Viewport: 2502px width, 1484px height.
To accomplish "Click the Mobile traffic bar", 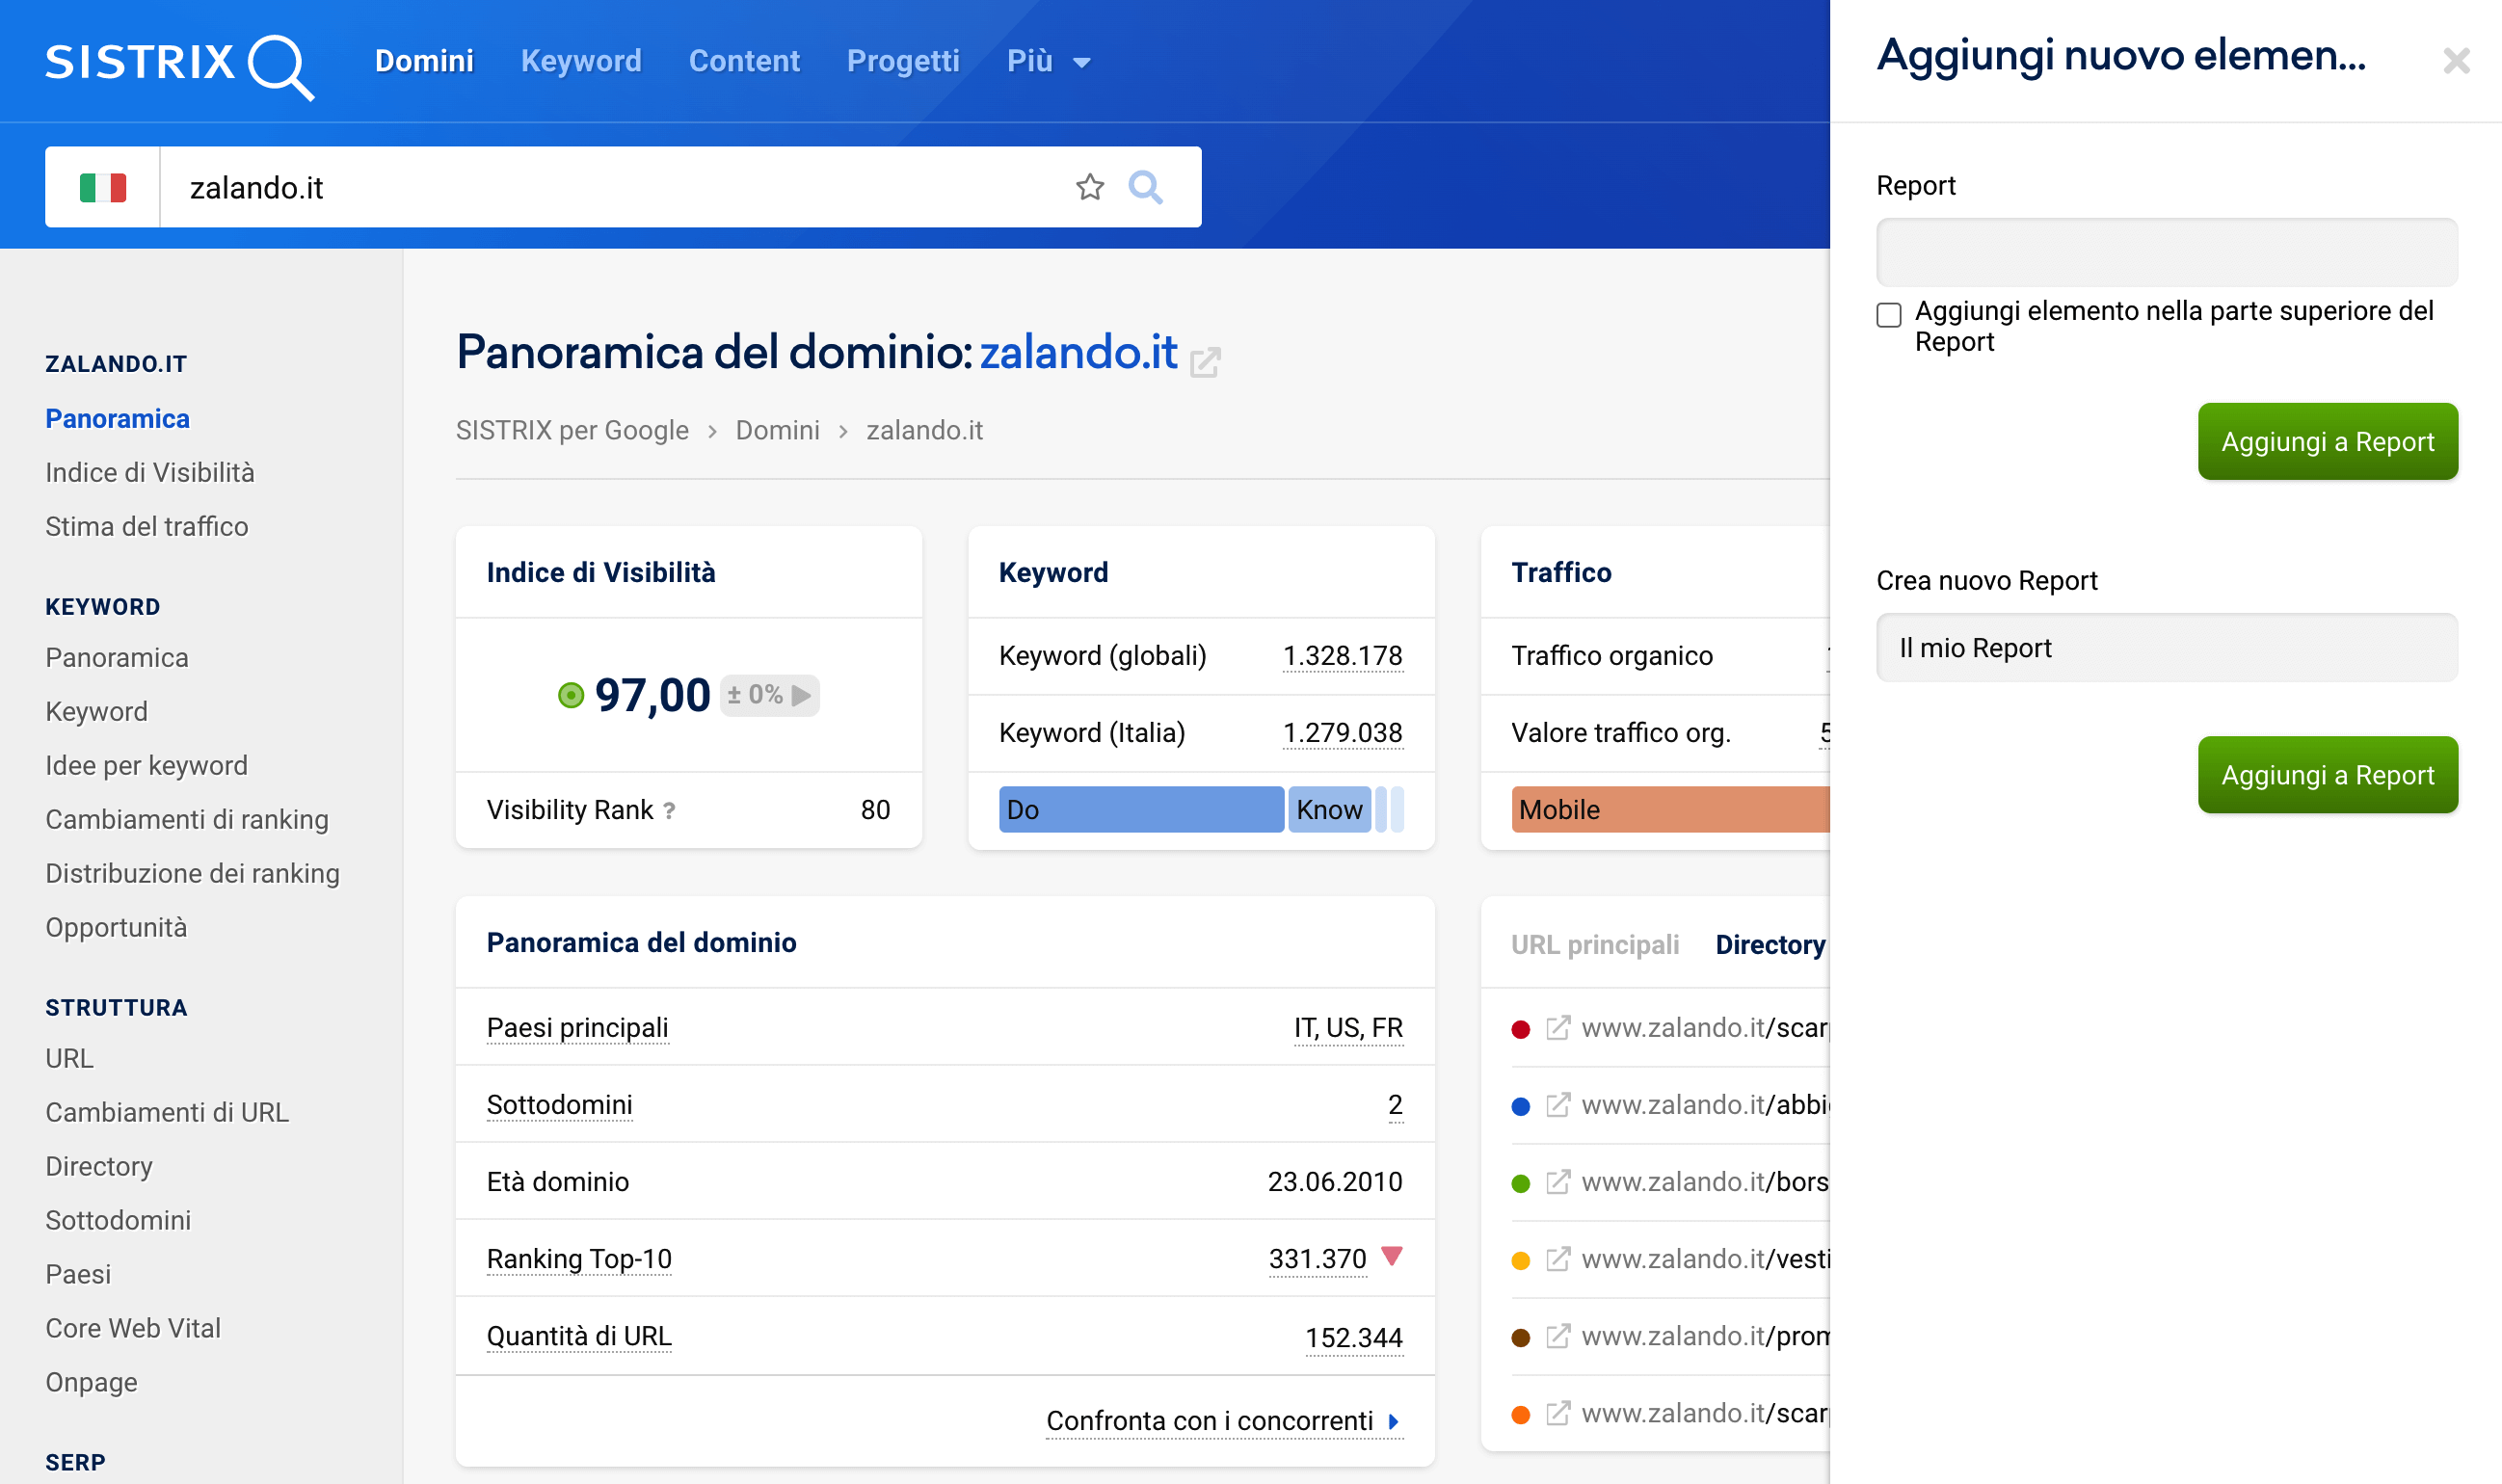I will [1670, 810].
